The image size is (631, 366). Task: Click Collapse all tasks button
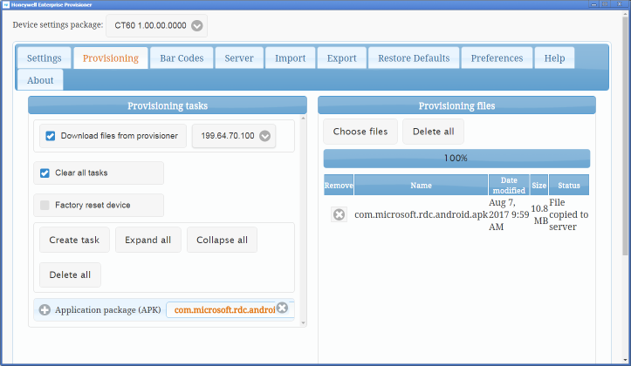pyautogui.click(x=222, y=240)
